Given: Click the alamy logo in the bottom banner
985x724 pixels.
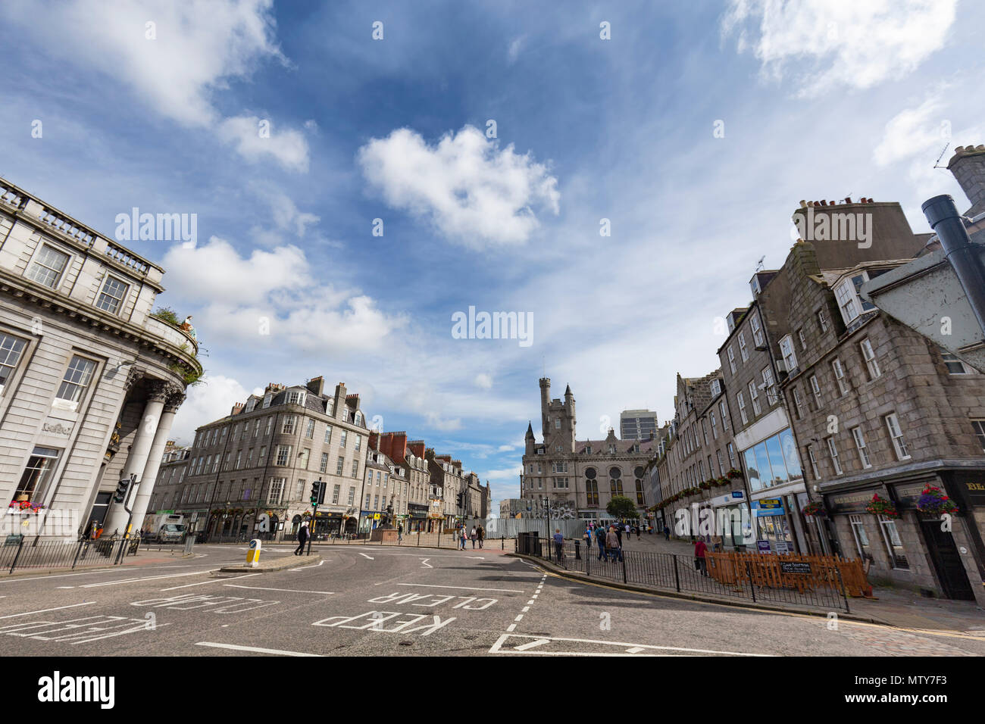Looking at the screenshot, I should (x=77, y=688).
